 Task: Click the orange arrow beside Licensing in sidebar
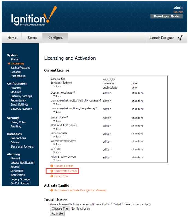(9, 64)
